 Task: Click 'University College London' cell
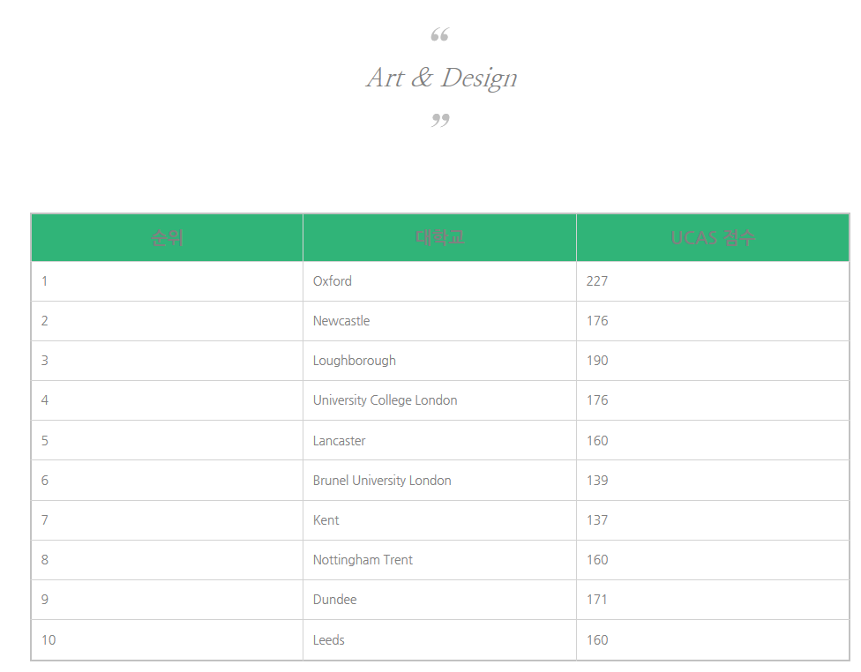[439, 400]
